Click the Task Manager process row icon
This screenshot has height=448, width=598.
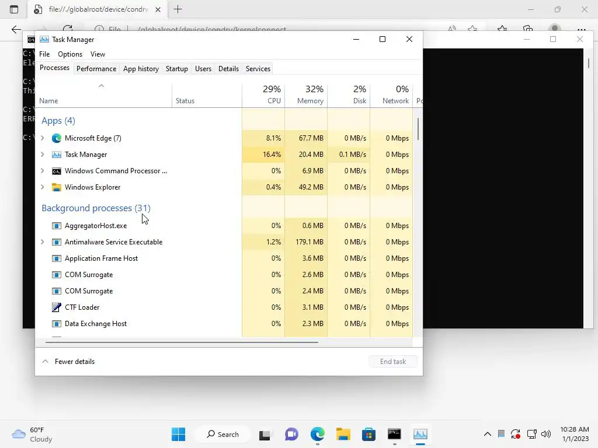57,155
